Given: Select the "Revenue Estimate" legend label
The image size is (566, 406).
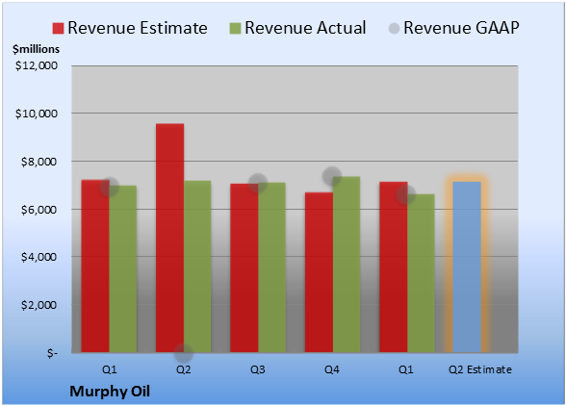Looking at the screenshot, I should (x=138, y=28).
